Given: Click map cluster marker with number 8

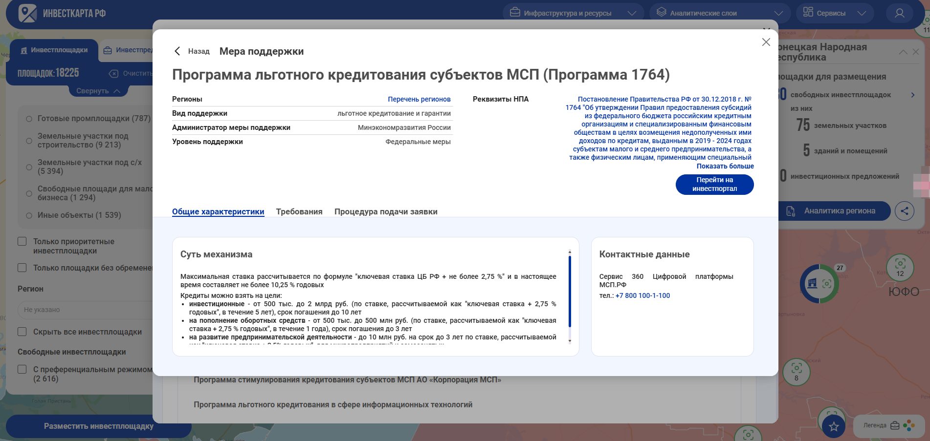Looking at the screenshot, I should point(796,372).
